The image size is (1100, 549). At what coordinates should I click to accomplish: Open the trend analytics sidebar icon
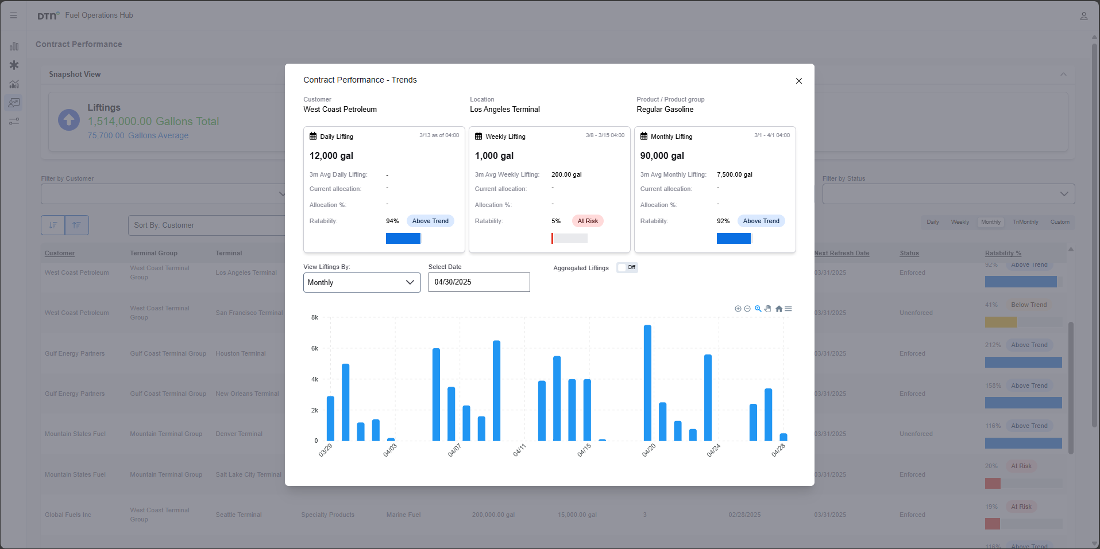click(14, 84)
